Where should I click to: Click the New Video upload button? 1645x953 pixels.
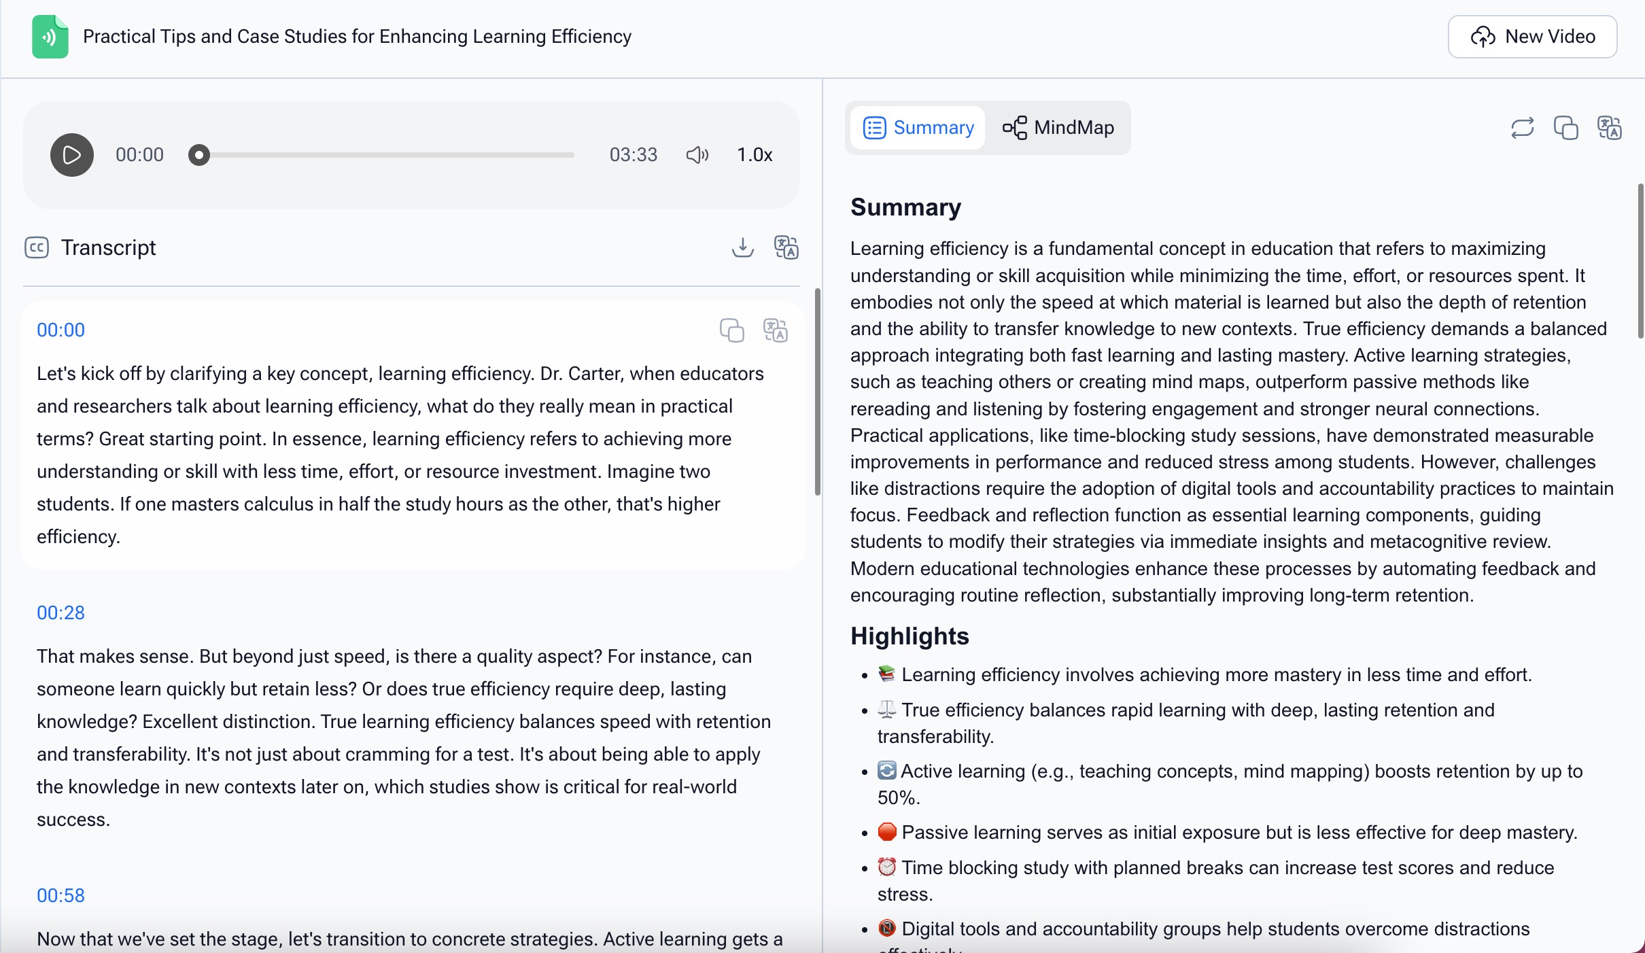(1532, 37)
